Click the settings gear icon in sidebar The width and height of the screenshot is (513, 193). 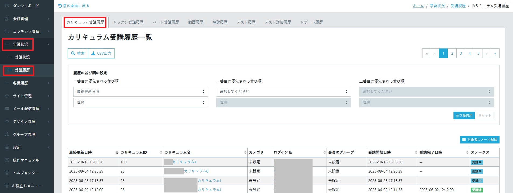(x=7, y=147)
